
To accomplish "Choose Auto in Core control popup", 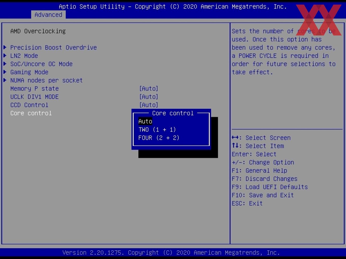I will (x=145, y=121).
